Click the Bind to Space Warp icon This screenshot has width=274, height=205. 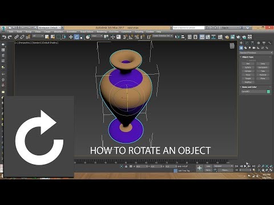click(x=28, y=37)
